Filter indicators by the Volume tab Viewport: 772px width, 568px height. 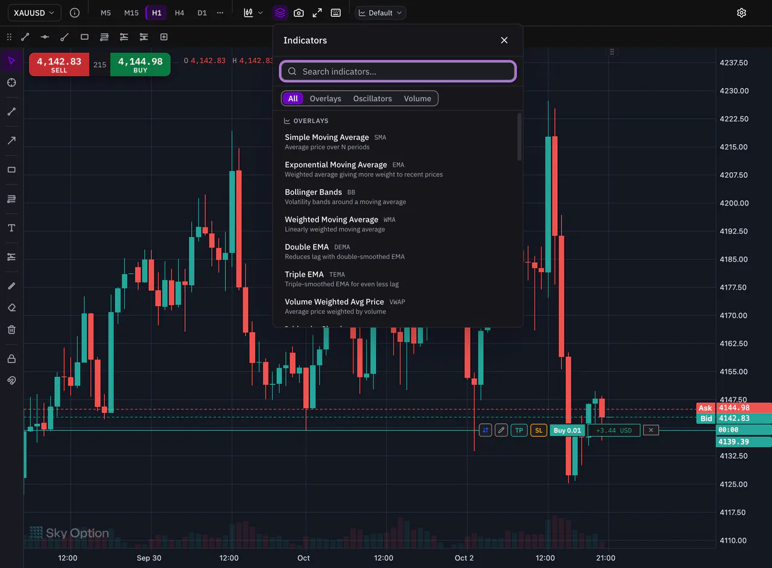click(x=417, y=98)
